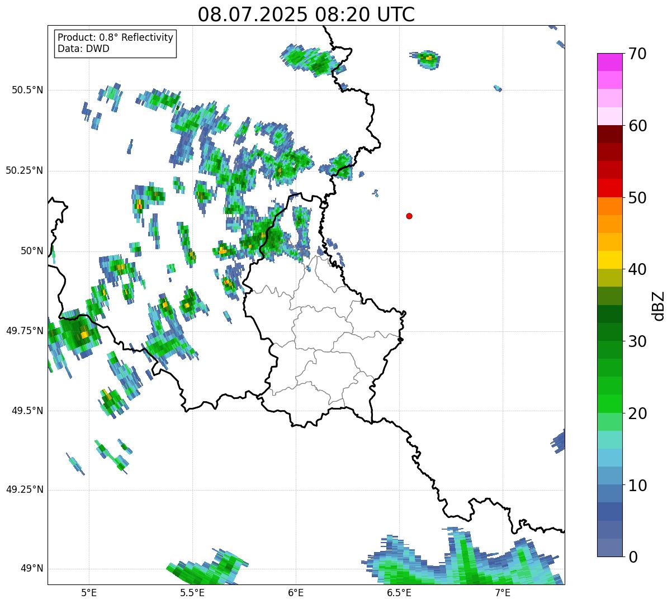This screenshot has width=672, height=604.
Task: Click the "Product: 0.8° Reflectivity" legend text
Action: (115, 37)
